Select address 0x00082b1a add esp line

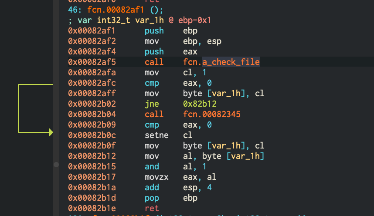pyautogui.click(x=92, y=187)
